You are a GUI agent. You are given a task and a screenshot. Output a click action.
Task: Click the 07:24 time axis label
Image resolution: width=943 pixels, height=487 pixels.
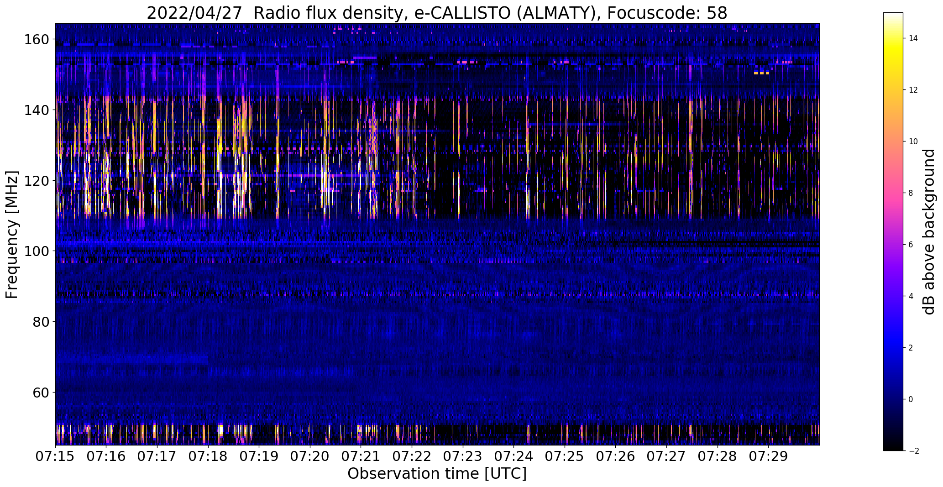click(513, 456)
